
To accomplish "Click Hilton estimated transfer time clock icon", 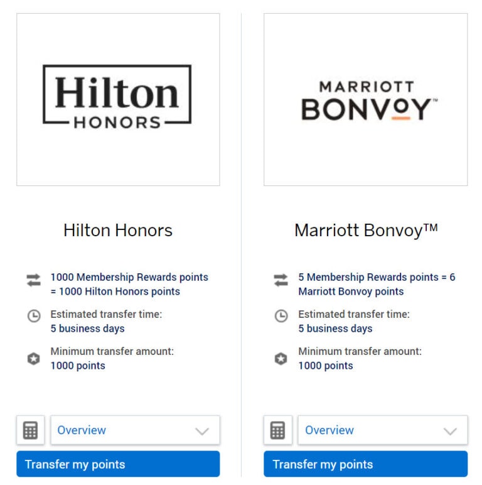I will (33, 317).
